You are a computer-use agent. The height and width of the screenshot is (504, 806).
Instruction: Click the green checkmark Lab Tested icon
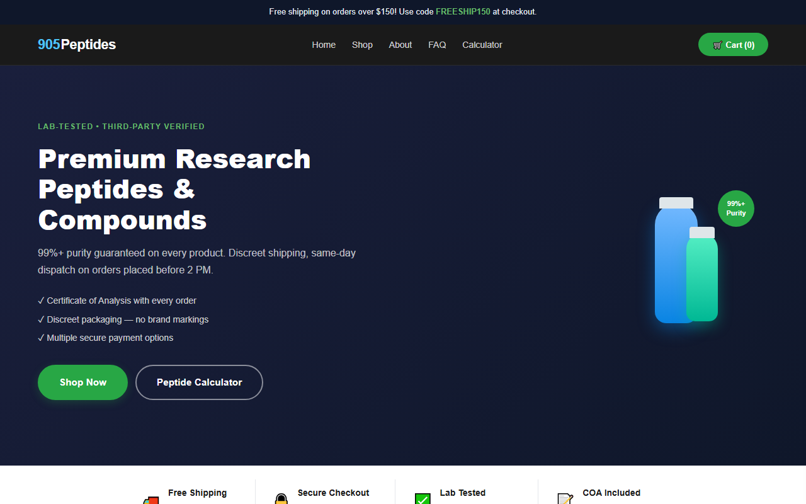(x=423, y=499)
